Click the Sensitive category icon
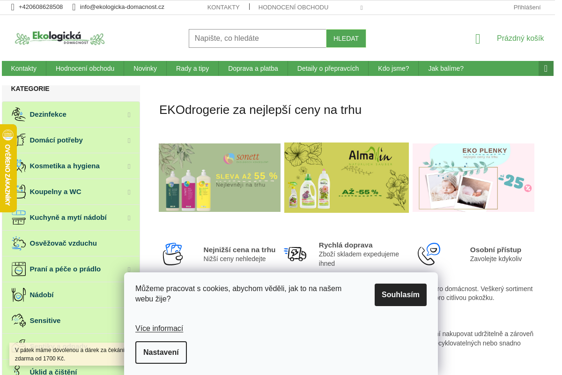The image size is (562, 375). click(19, 321)
